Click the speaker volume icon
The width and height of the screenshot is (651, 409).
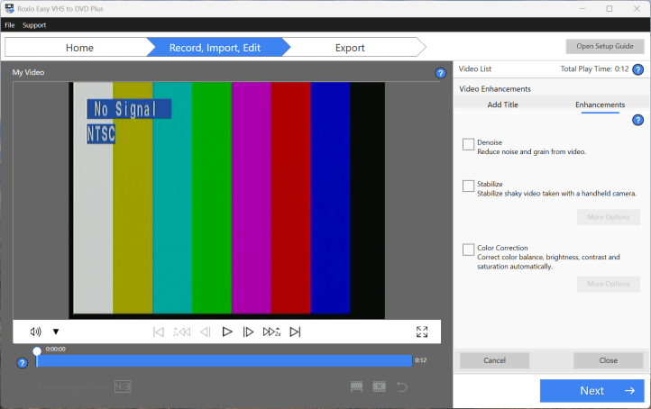click(x=36, y=332)
